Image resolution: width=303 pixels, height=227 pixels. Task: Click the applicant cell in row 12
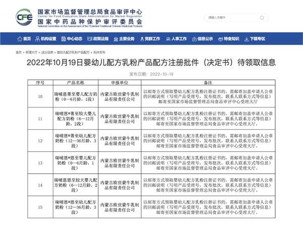click(x=120, y=141)
